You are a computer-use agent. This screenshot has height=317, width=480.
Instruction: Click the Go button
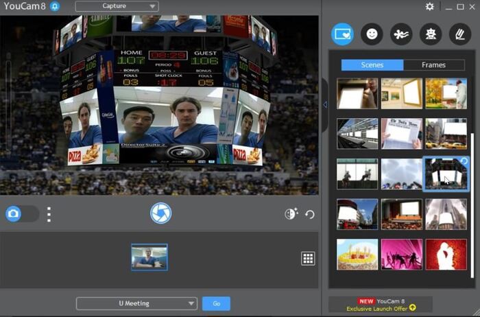[216, 303]
